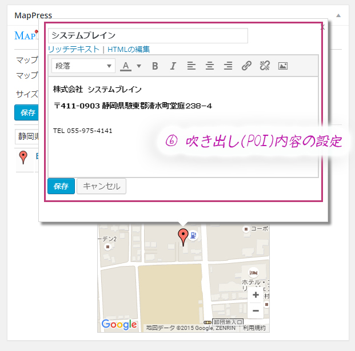Zoom in on the map
The width and height of the screenshot is (355, 351).
tap(256, 295)
